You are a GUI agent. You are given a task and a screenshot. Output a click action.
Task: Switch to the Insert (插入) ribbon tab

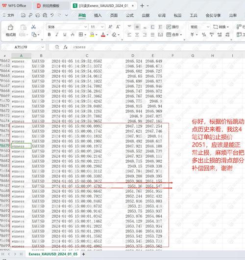[x=98, y=15]
